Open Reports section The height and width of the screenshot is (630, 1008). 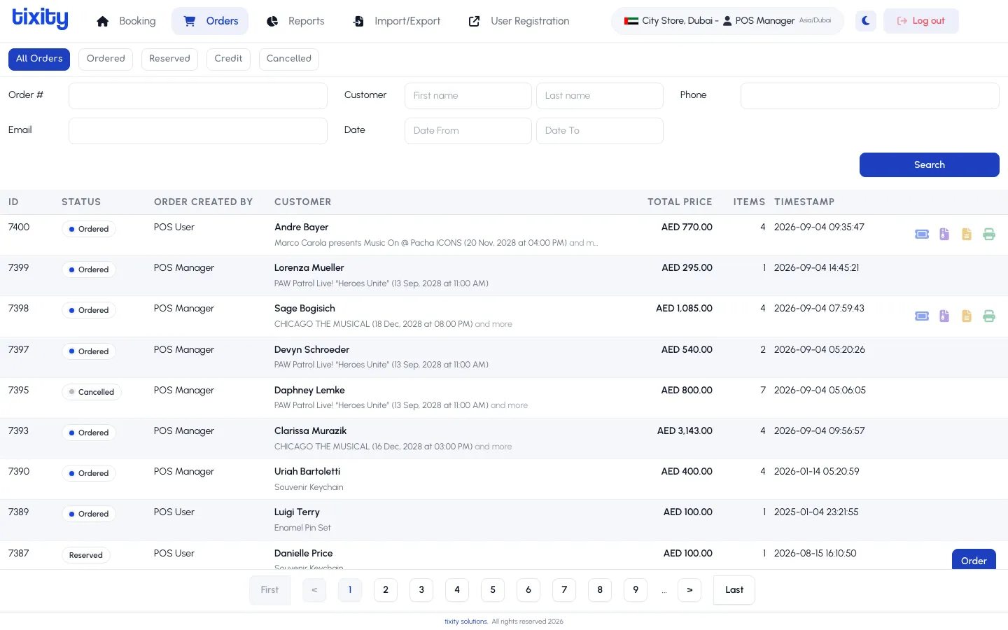pyautogui.click(x=295, y=21)
